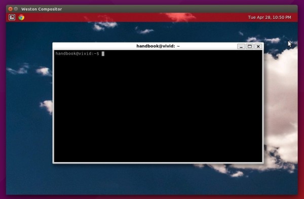Minimize the Weston Compositor window
This screenshot has height=199, width=304.
click(x=16, y=9)
